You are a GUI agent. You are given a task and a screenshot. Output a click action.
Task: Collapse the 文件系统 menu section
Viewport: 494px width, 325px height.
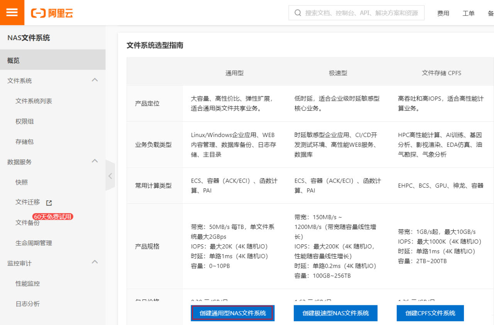click(x=95, y=80)
